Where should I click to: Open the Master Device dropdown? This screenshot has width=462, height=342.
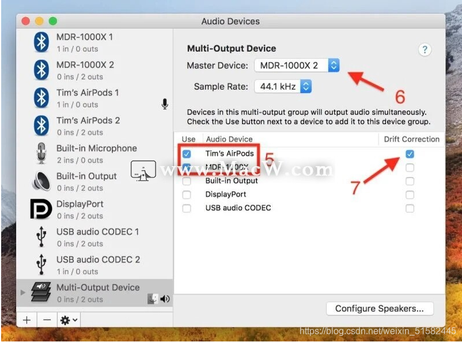click(x=297, y=66)
